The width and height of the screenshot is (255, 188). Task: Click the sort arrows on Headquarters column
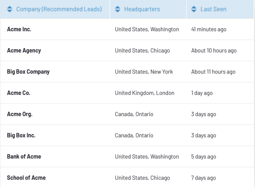[x=118, y=9]
